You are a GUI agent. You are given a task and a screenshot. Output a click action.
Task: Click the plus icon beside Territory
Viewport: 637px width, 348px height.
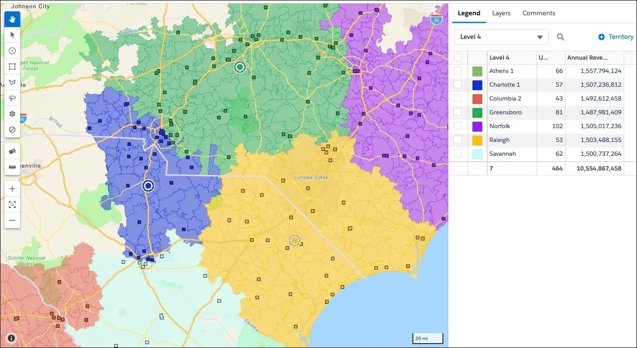pos(601,37)
